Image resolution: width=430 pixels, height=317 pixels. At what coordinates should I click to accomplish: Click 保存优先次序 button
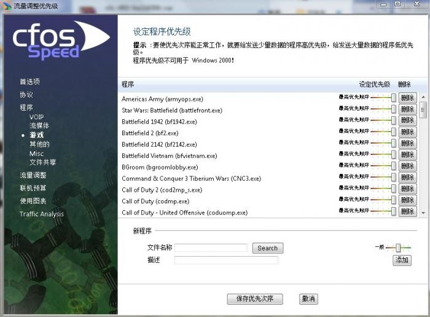click(255, 299)
